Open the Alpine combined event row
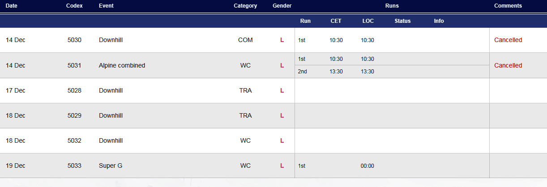Viewport: 547px width, 187px height. point(273,65)
